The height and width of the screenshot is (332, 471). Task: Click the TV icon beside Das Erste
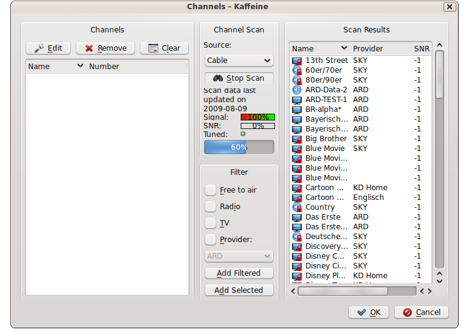[297, 217]
